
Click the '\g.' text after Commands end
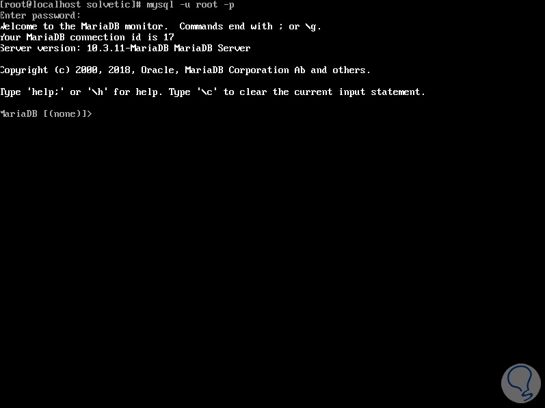pos(313,27)
